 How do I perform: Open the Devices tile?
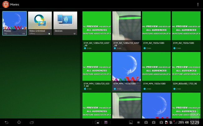pos(65,23)
